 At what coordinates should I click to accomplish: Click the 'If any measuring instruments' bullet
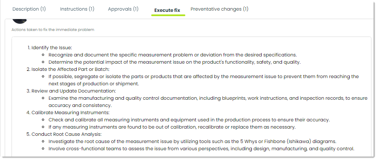coord(172,127)
